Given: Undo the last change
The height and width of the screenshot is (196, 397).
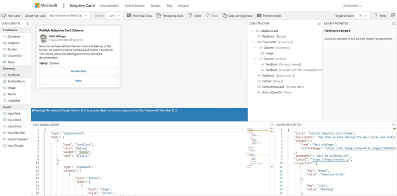Looking at the screenshot, I should pos(195,16).
